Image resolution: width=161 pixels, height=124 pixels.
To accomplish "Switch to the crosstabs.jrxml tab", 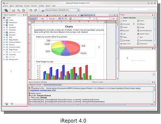I will coord(55,15).
